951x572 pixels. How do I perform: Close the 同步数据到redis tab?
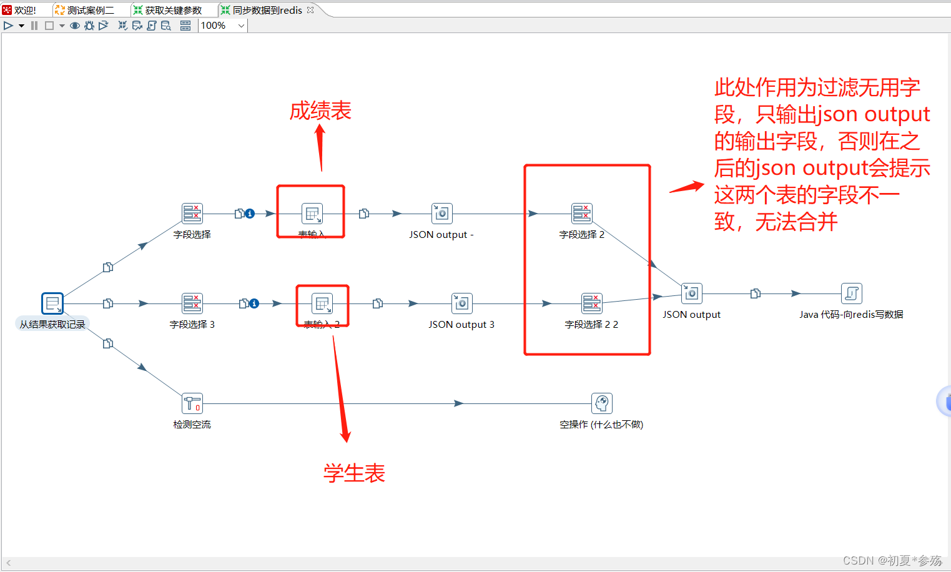pos(310,10)
